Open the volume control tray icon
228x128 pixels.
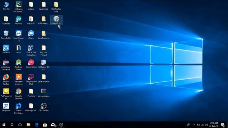click(x=206, y=125)
